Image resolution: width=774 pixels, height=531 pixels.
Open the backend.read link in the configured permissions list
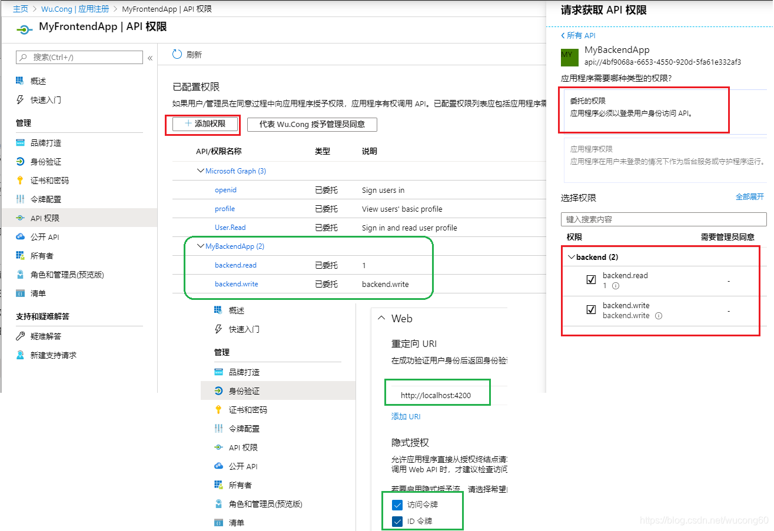235,265
